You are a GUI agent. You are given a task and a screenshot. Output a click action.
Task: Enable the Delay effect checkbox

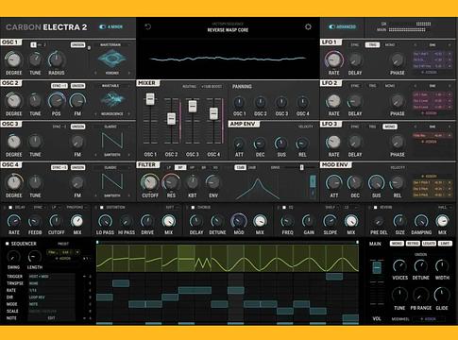click(x=10, y=208)
